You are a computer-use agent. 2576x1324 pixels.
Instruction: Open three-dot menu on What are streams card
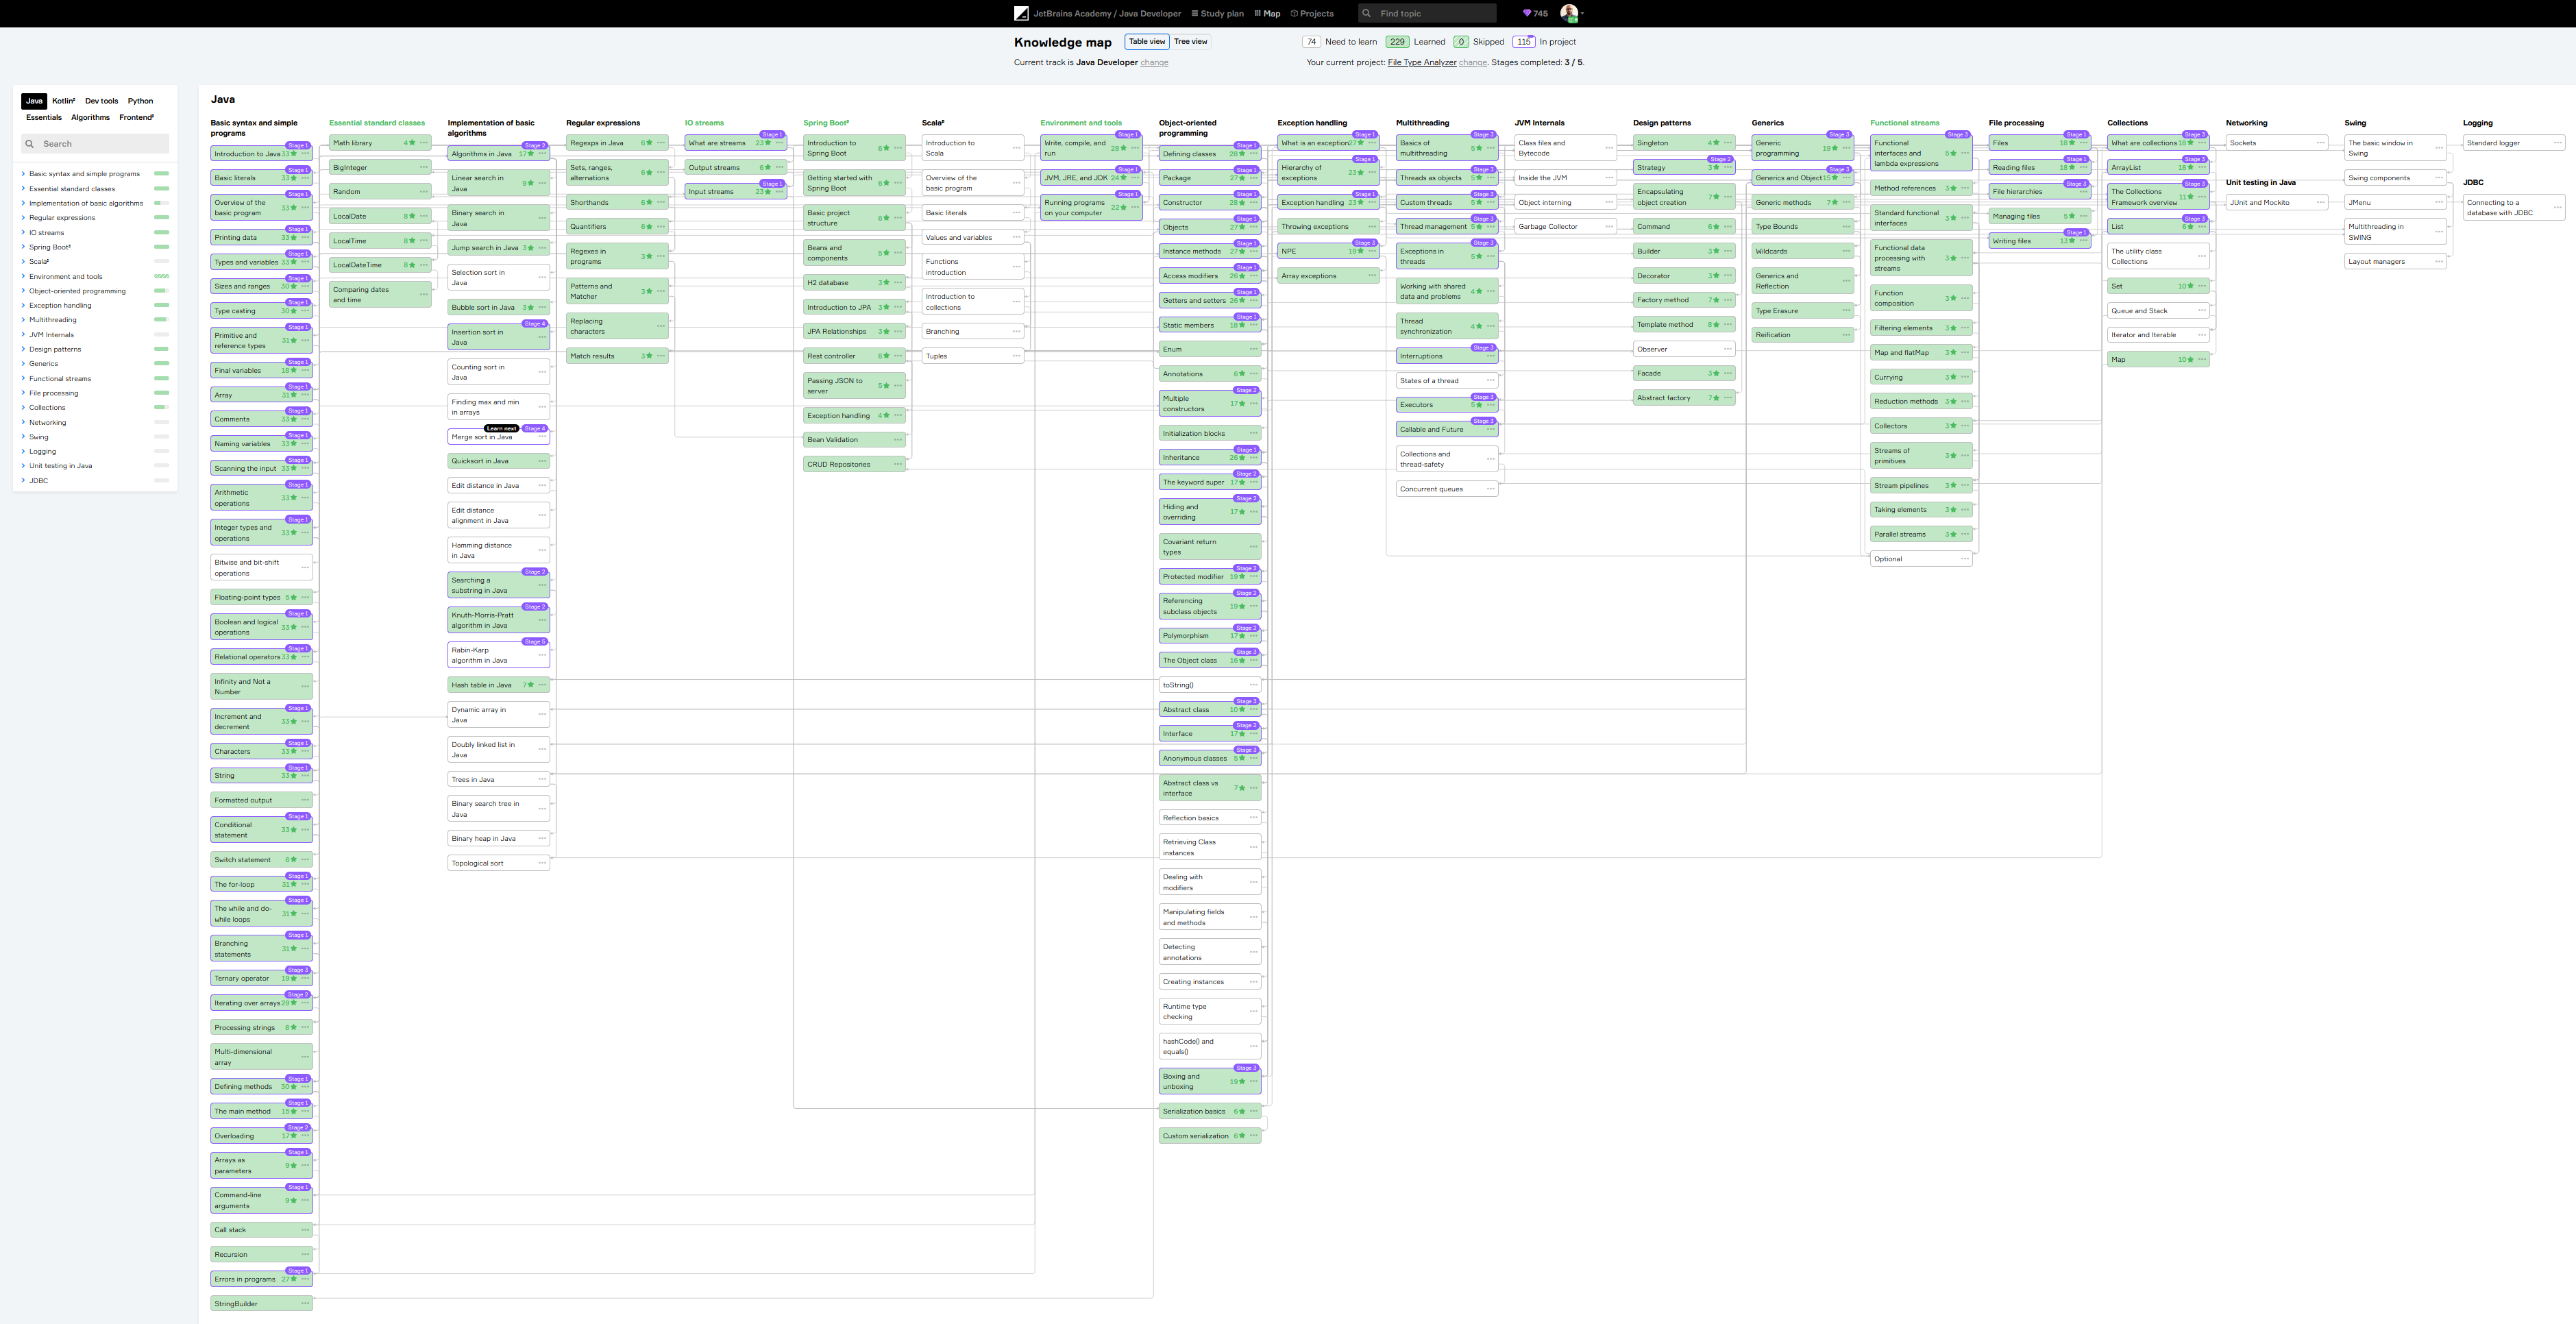click(780, 143)
